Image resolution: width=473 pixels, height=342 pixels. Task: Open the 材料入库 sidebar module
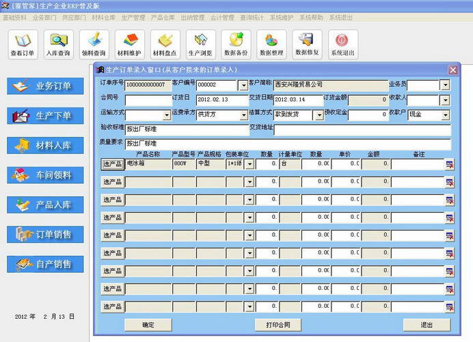coord(45,145)
